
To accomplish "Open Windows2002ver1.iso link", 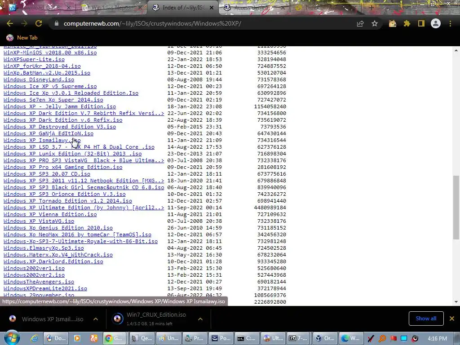I will click(34, 269).
